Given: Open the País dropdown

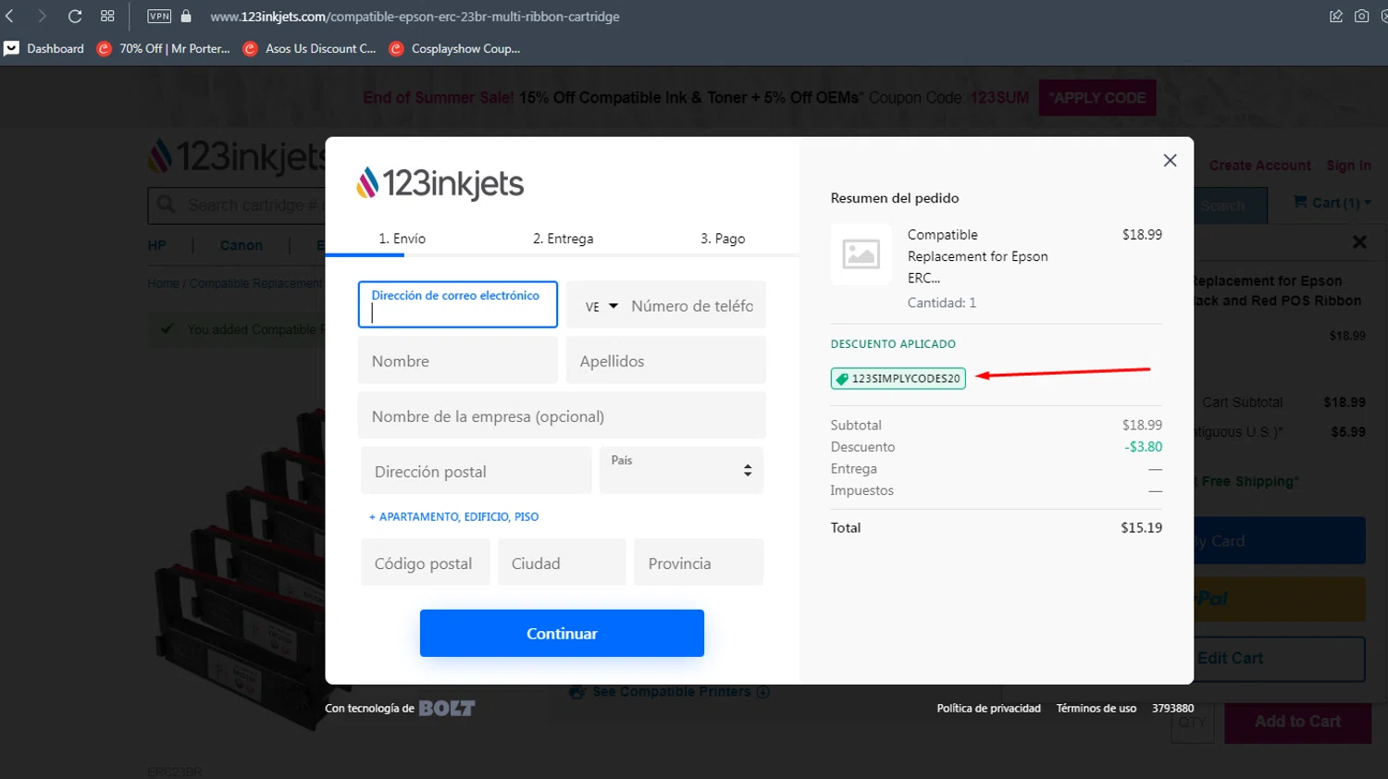Looking at the screenshot, I should point(681,470).
